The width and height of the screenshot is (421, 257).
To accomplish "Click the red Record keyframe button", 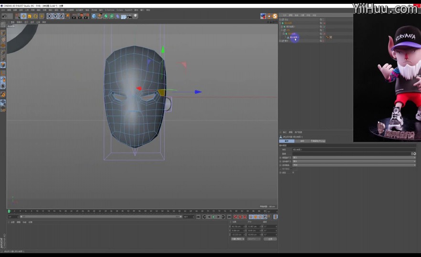I will 235,217.
